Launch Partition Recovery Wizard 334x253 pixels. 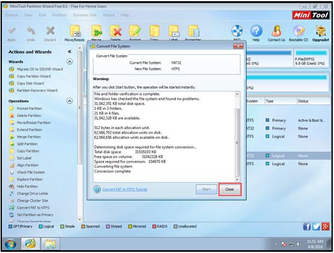point(37,90)
